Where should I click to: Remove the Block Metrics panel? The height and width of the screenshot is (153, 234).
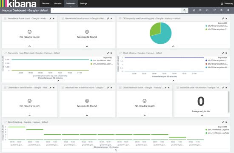(226, 53)
